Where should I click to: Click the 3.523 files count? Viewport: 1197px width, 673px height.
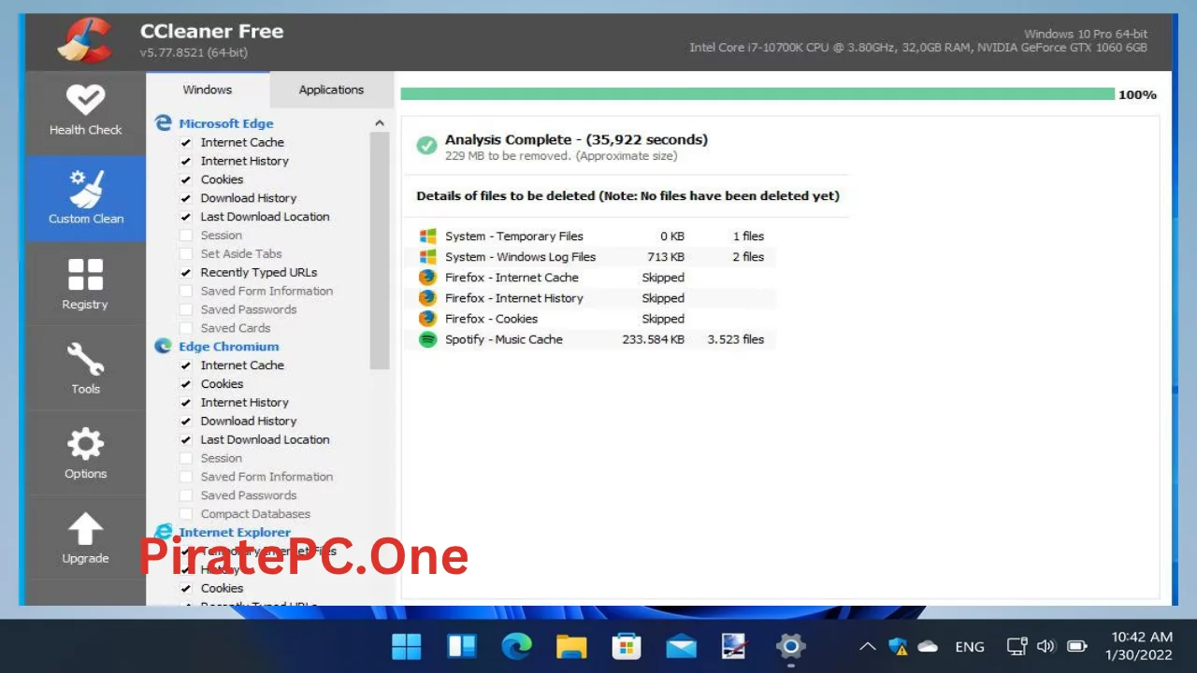coord(735,339)
